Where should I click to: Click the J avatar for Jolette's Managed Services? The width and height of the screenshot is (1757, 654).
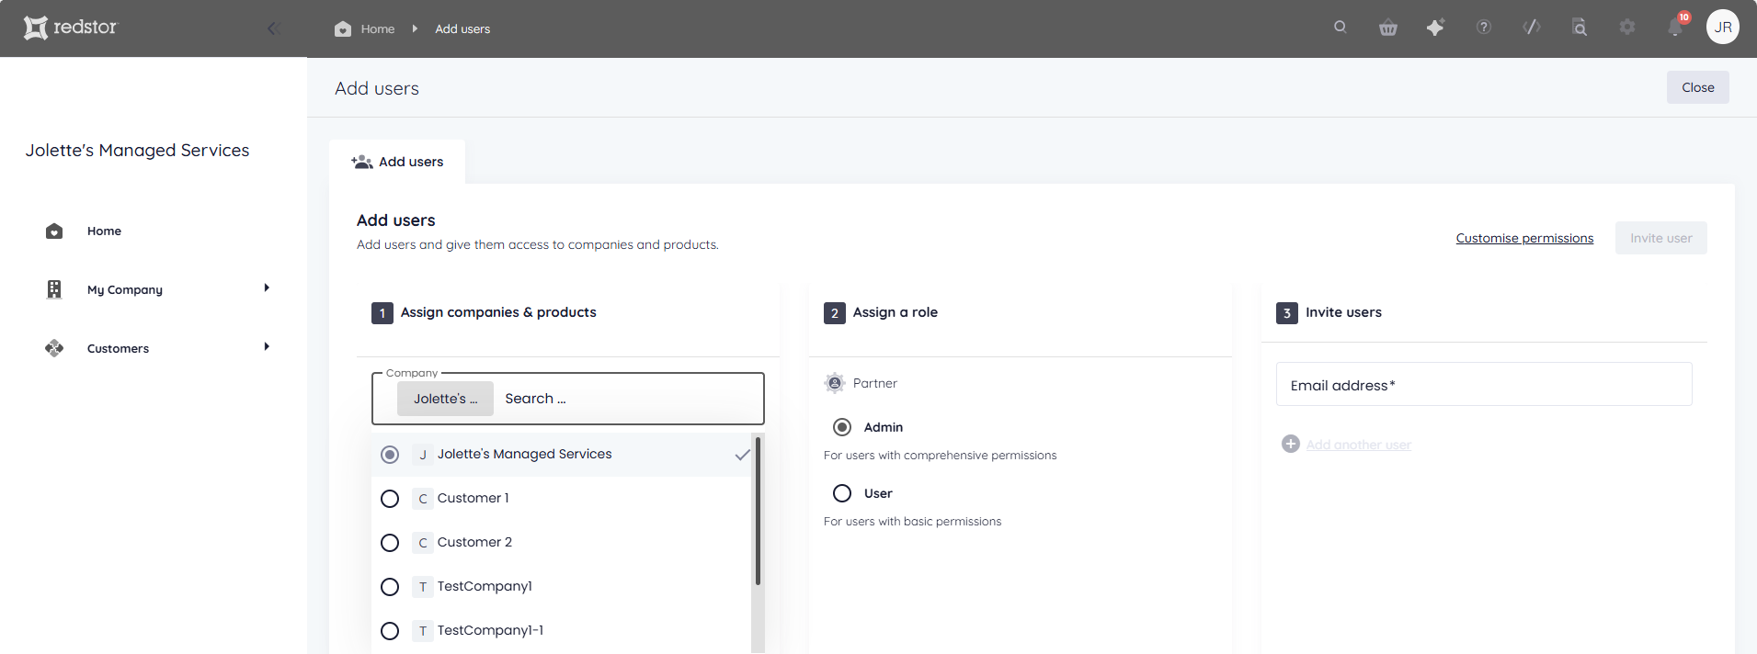pos(423,455)
